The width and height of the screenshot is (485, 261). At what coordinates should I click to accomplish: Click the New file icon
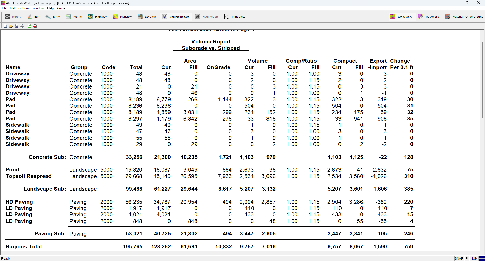tap(5, 26)
